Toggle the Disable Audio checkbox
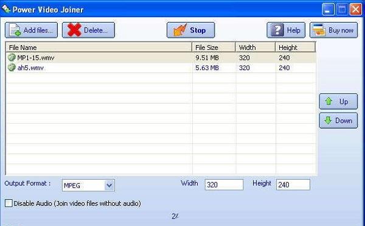Image resolution: width=365 pixels, height=226 pixels. point(9,203)
